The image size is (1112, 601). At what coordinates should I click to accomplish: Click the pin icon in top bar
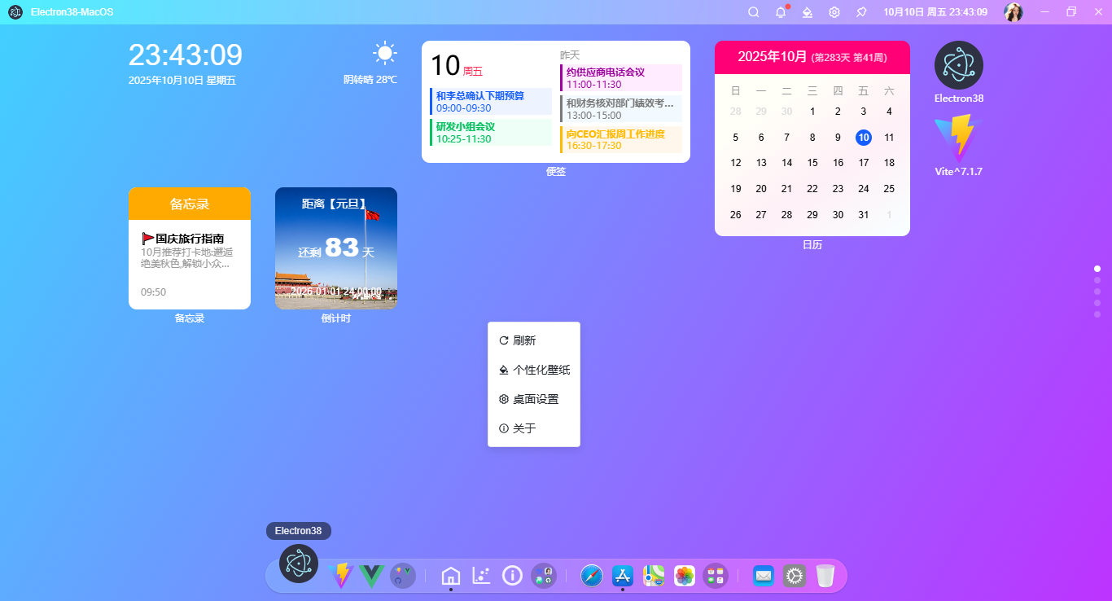pos(861,12)
